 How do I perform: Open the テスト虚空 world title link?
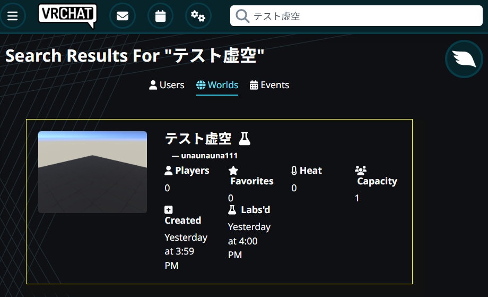click(198, 139)
